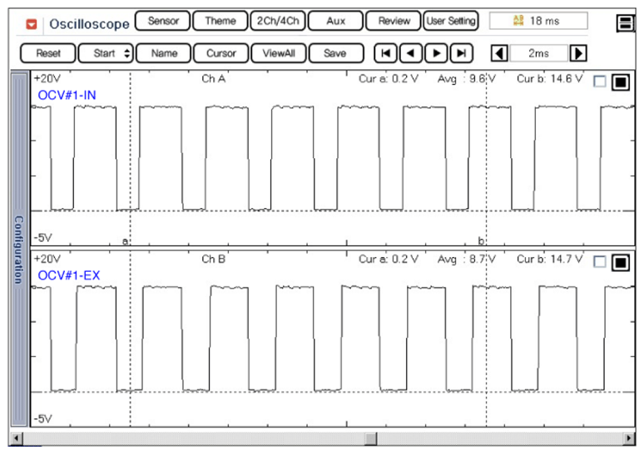Screen dimensions: 644x455
Task: Switch 2Ch/4Ch channel mode
Action: (277, 21)
